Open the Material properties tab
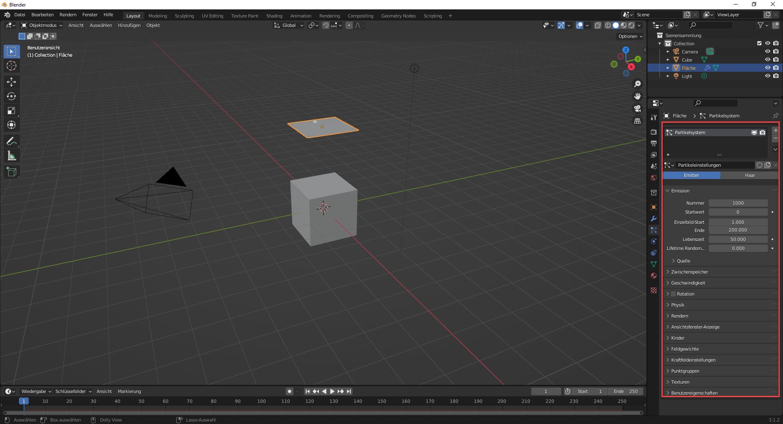783x424 pixels. [x=654, y=276]
